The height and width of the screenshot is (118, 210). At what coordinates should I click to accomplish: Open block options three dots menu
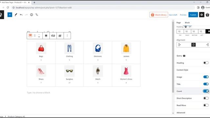click(67, 36)
